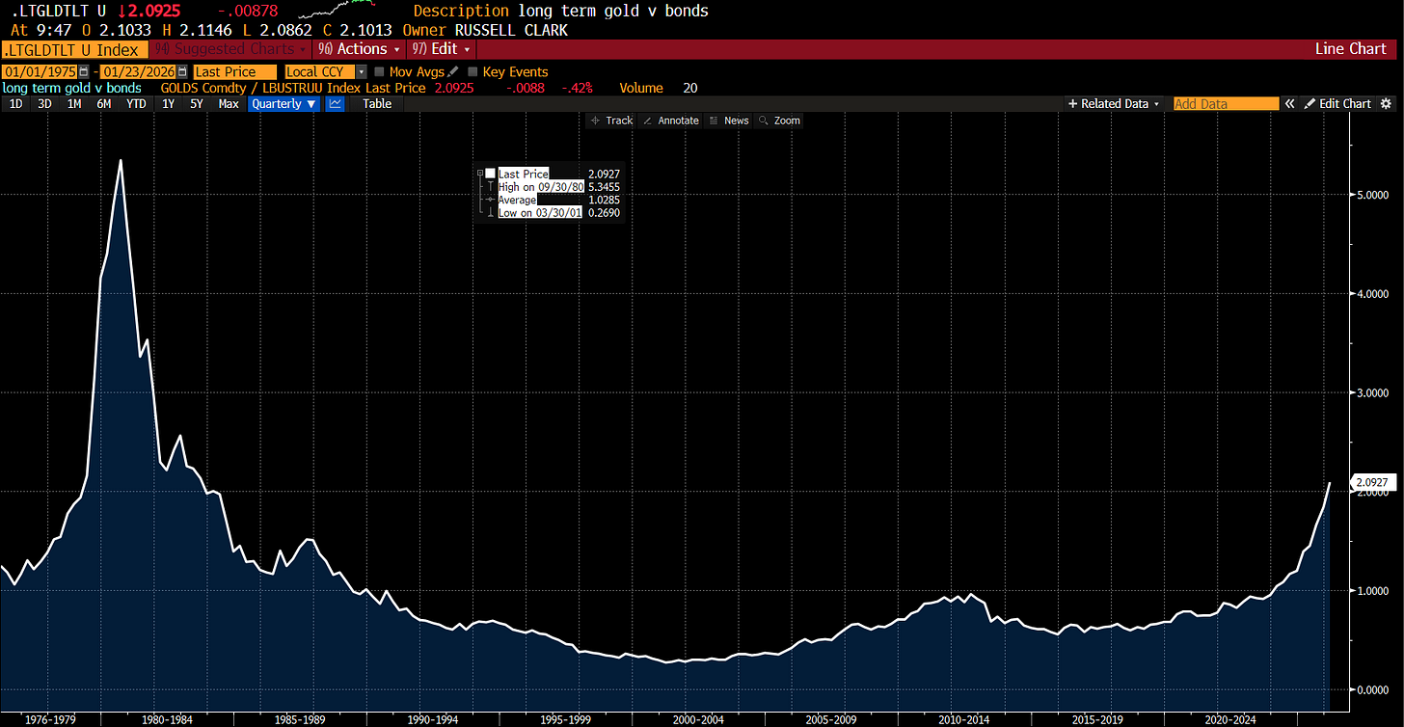
Task: Open the News overlay tool
Action: point(729,121)
